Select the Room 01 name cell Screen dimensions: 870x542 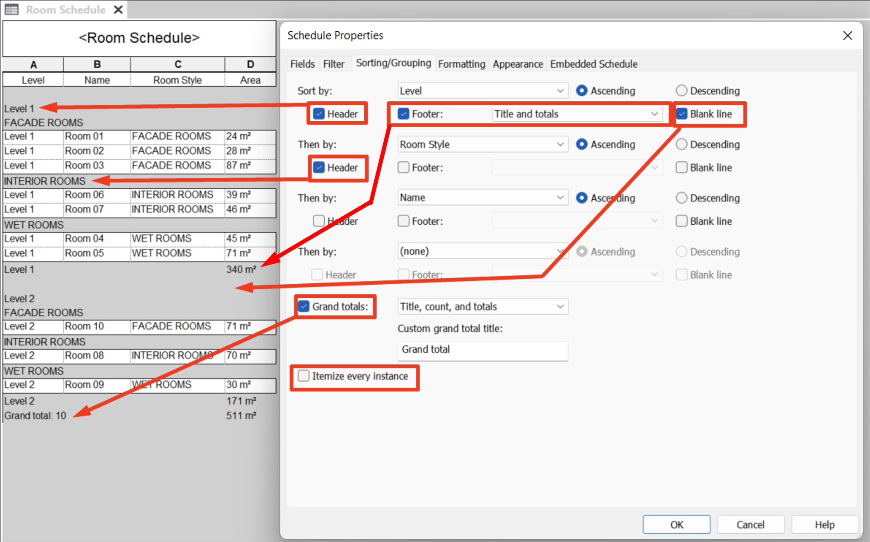coord(97,137)
